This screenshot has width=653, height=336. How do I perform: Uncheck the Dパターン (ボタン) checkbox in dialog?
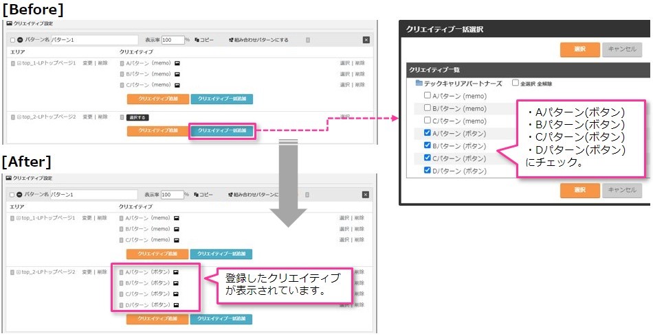click(428, 170)
